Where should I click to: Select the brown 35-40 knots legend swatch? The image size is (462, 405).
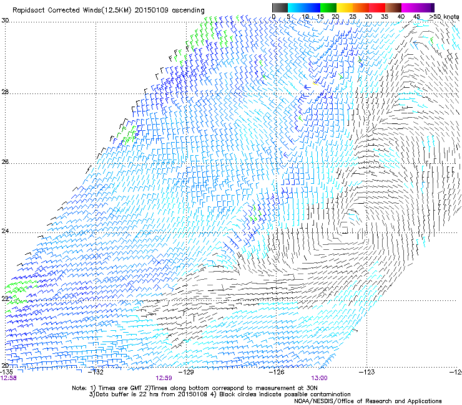pyautogui.click(x=393, y=7)
